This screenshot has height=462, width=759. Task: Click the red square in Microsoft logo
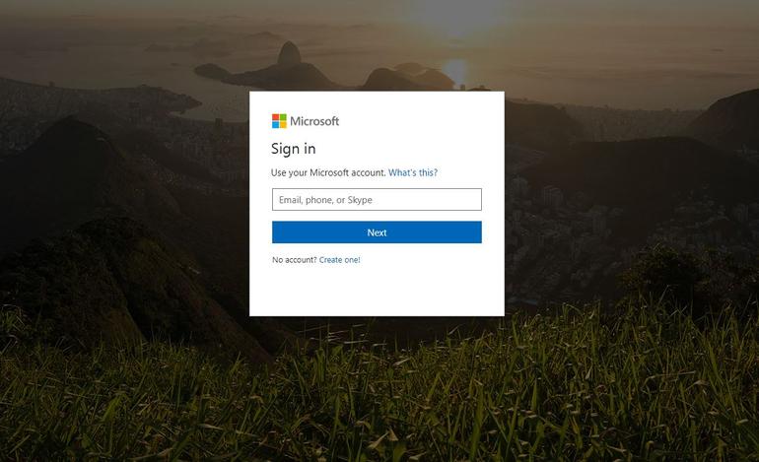[x=275, y=117]
